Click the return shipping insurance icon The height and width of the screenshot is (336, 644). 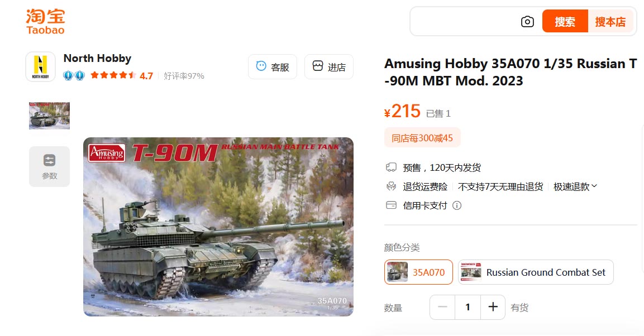click(391, 186)
